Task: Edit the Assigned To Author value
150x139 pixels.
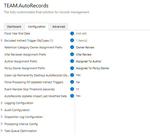Action: [89, 61]
